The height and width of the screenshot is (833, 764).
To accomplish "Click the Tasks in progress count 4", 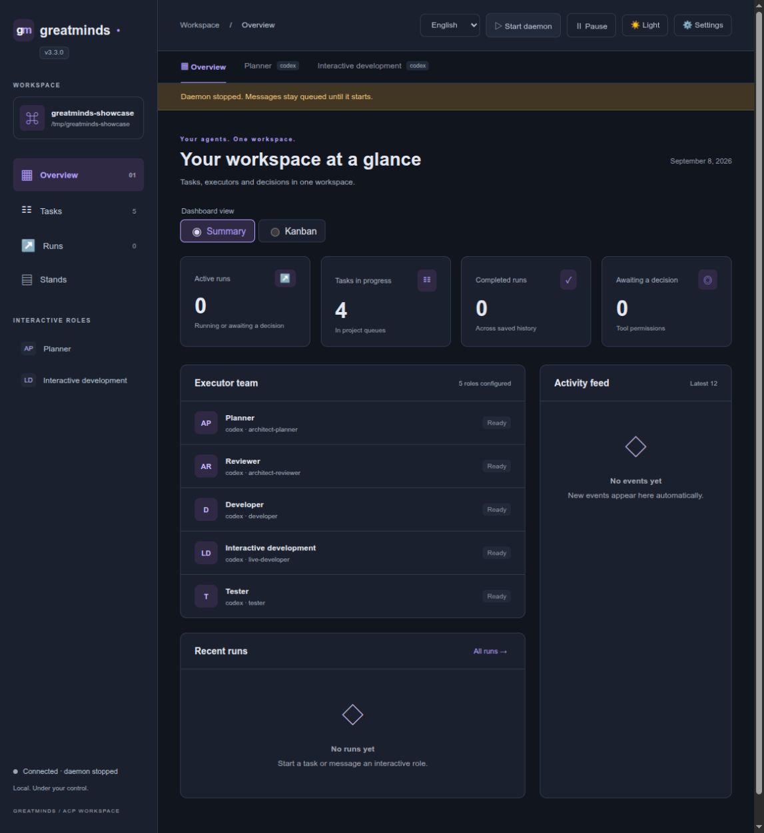I will point(341,310).
